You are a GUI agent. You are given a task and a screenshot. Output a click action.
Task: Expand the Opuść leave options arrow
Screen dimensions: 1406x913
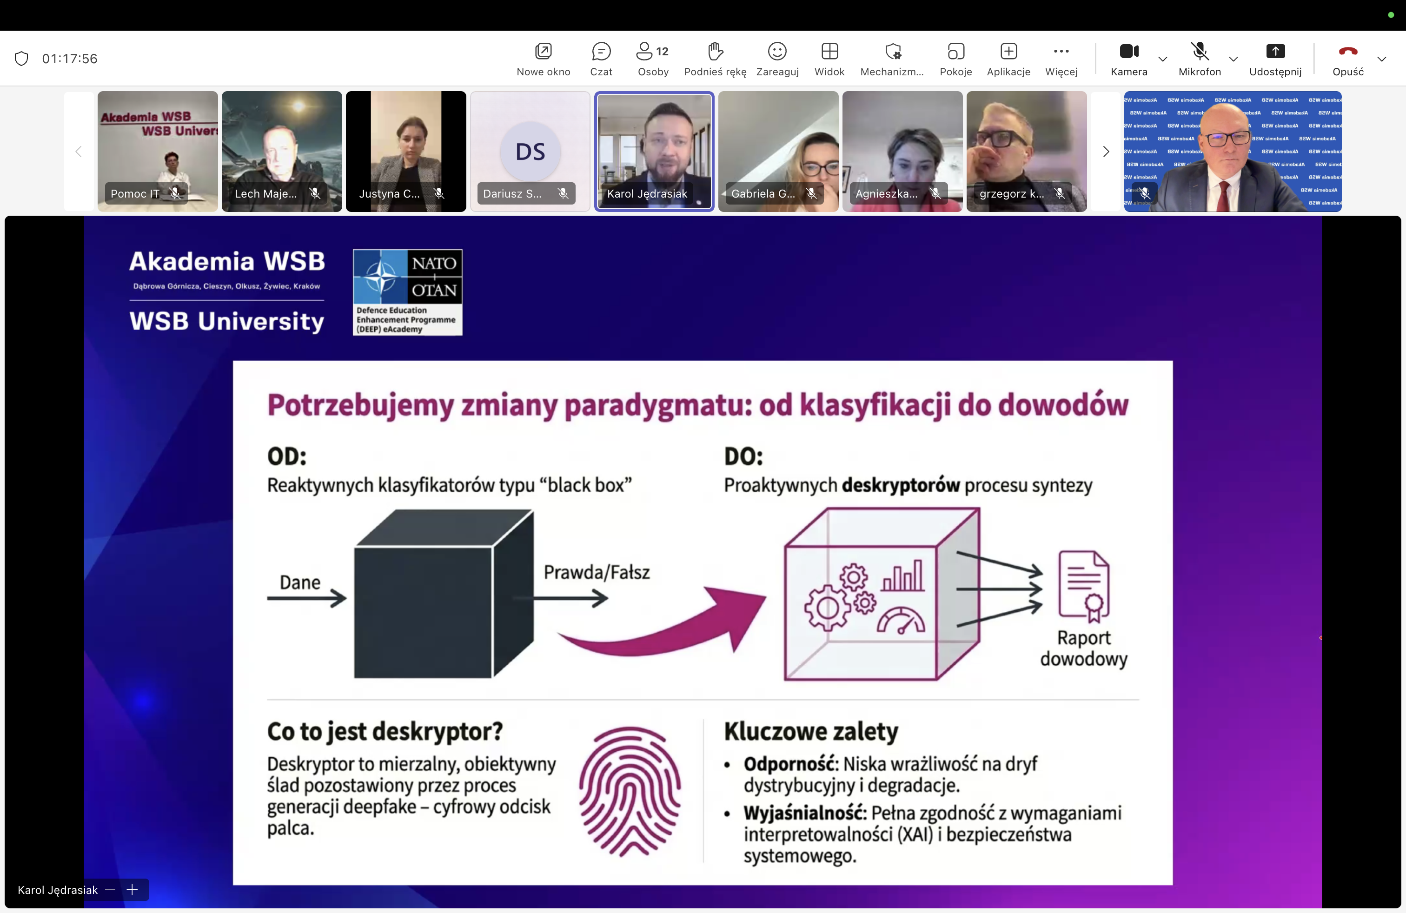tap(1381, 59)
